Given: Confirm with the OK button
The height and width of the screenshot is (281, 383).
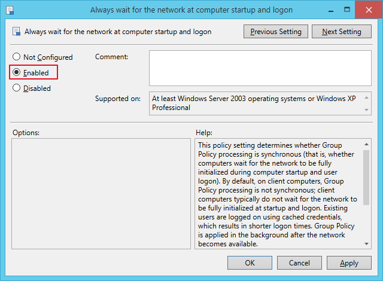Looking at the screenshot, I should [250, 262].
